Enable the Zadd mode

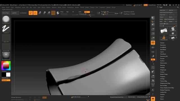(x=80, y=12)
